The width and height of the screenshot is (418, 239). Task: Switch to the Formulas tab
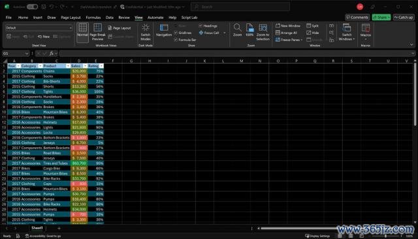click(93, 18)
